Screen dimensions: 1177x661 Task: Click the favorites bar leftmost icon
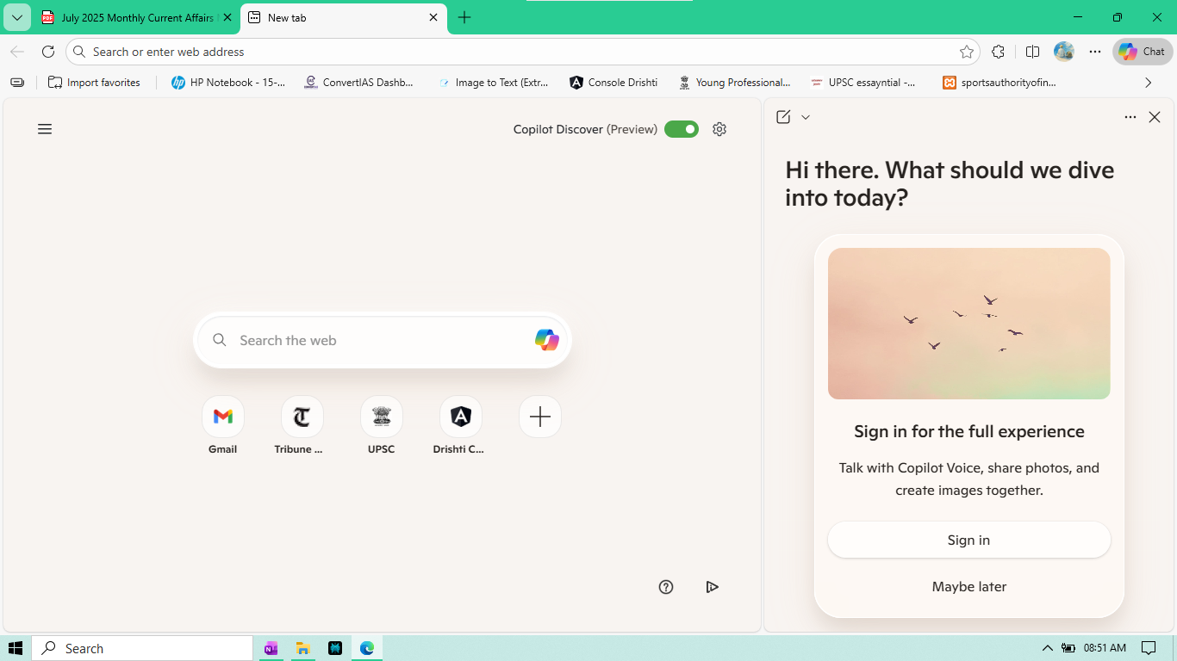(x=17, y=83)
